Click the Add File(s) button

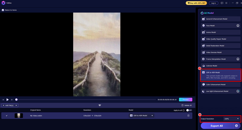[x=8, y=106]
